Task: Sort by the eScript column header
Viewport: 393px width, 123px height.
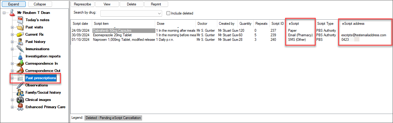Action: (301, 24)
